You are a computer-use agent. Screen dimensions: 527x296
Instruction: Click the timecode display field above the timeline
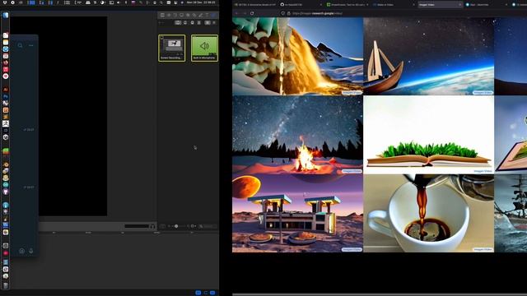click(137, 226)
